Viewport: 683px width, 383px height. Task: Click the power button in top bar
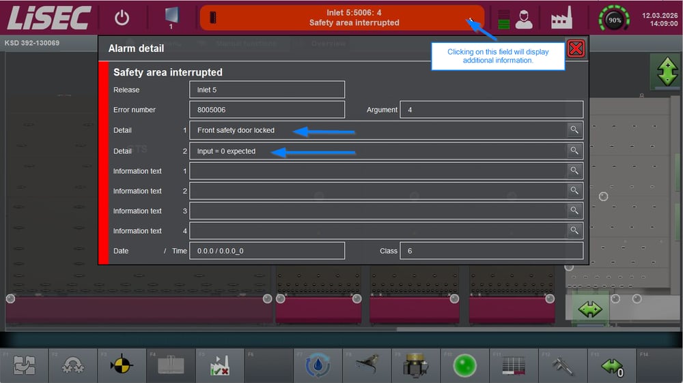click(122, 18)
